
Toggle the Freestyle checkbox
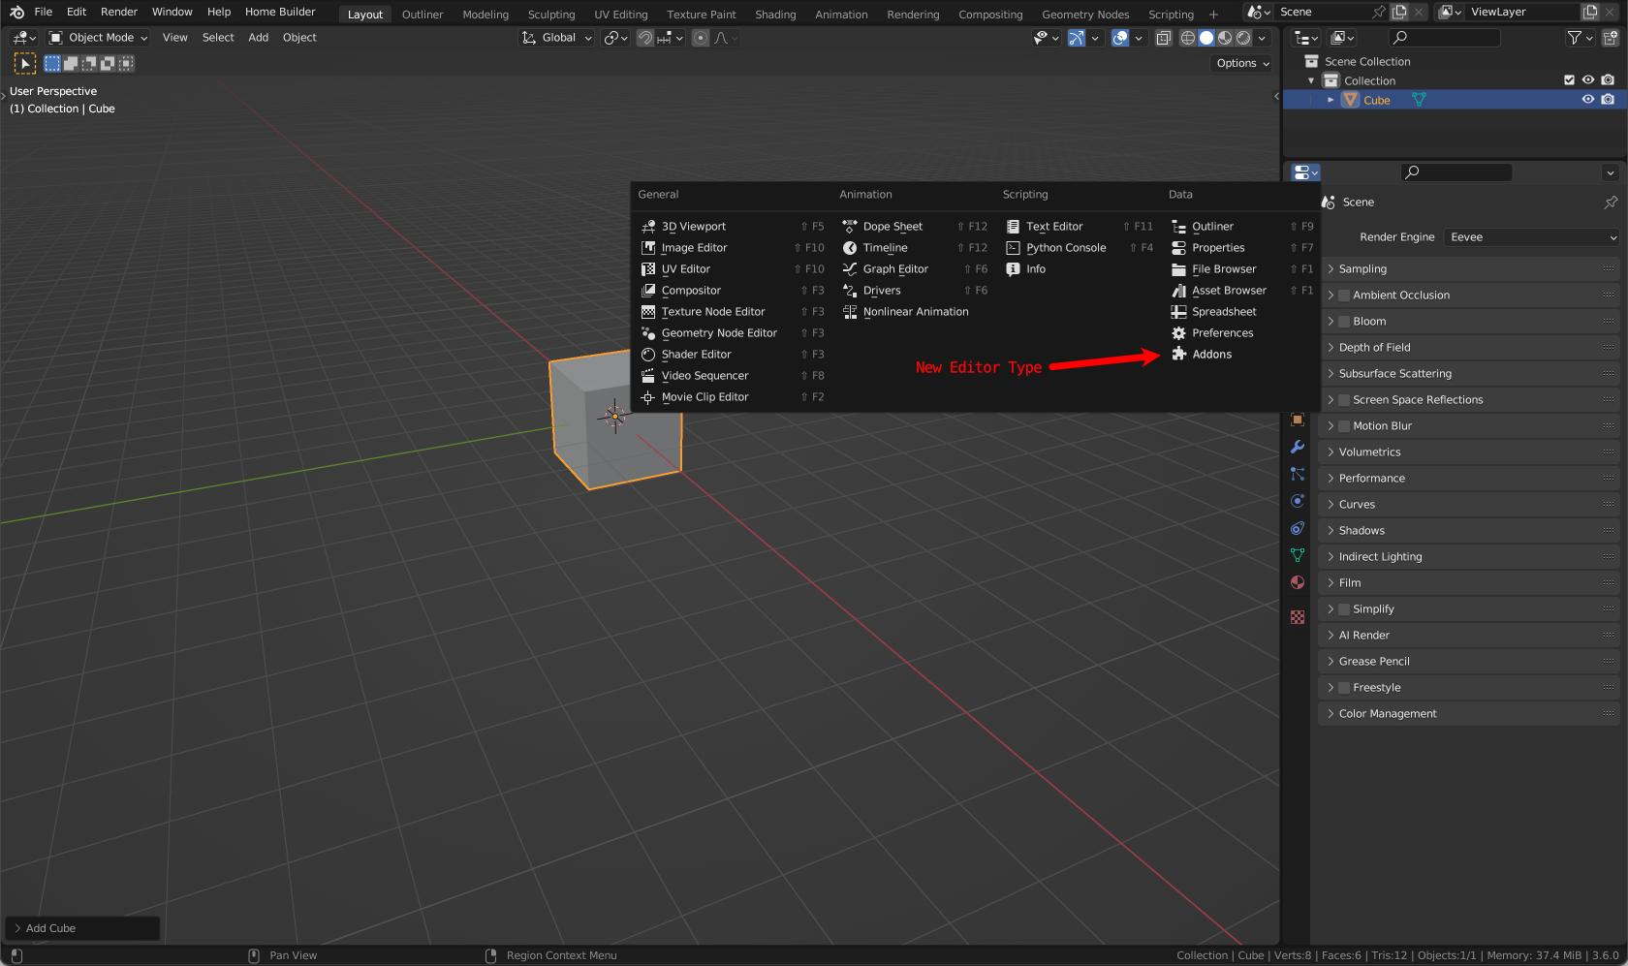point(1344,688)
